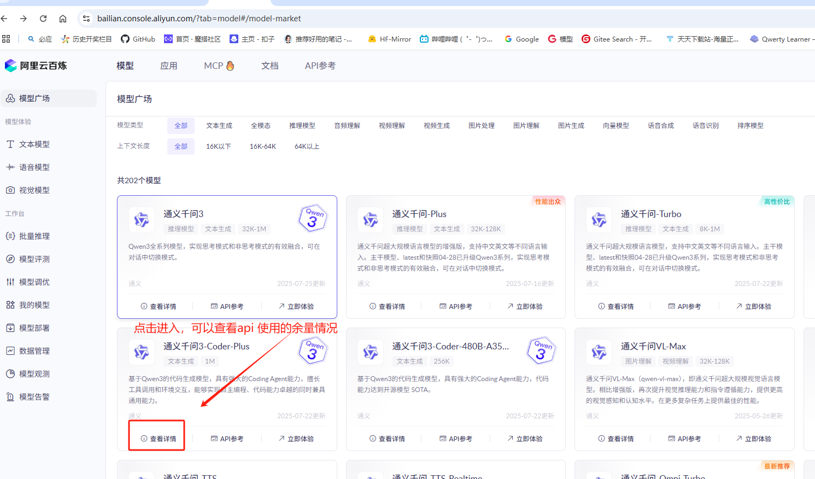Click the 阿里云百炼 logo
This screenshot has width=815, height=479.
36,66
